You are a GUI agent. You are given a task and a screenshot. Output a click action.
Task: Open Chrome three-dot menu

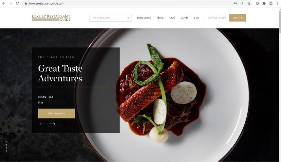tap(277, 3)
